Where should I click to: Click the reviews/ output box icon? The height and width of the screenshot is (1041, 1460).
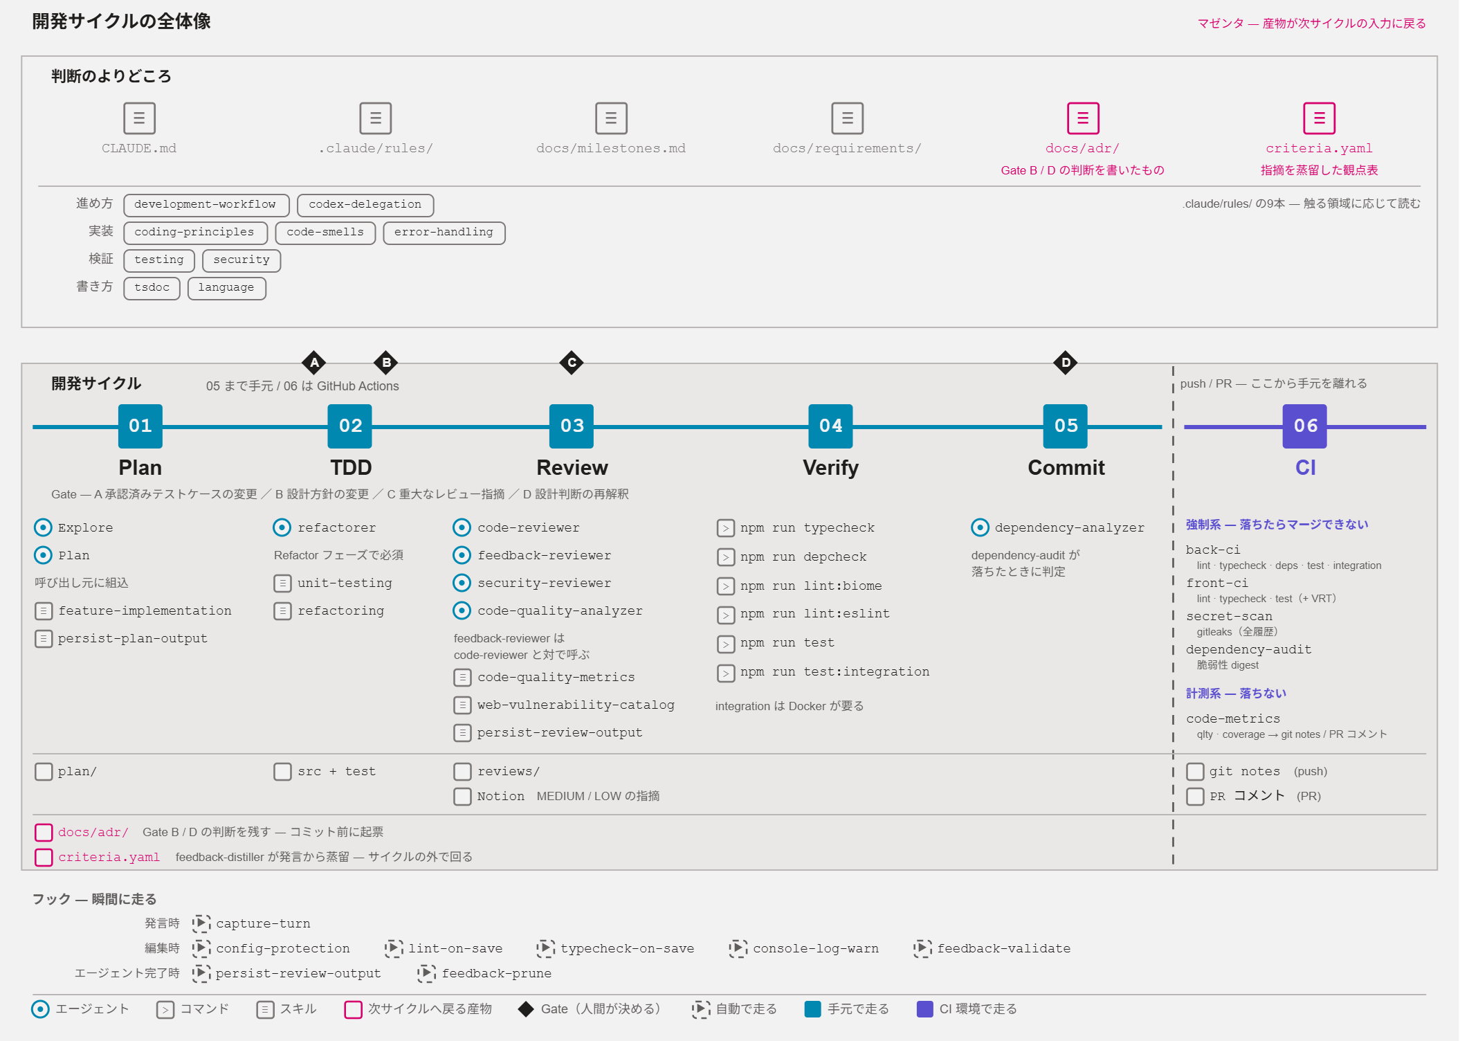pos(463,772)
